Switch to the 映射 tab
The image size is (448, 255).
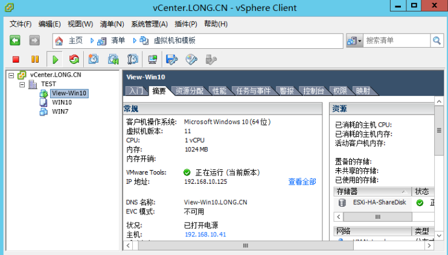click(363, 91)
